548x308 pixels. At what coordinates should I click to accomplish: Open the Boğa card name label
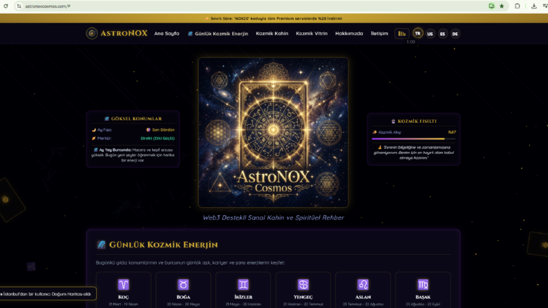coord(183,297)
